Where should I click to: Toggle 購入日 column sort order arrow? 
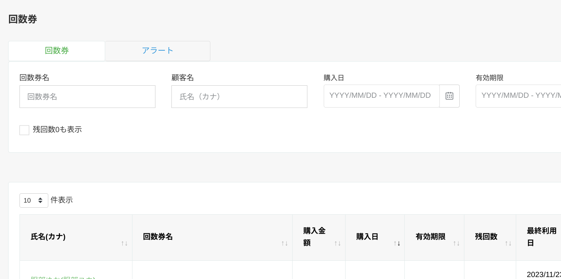398,243
